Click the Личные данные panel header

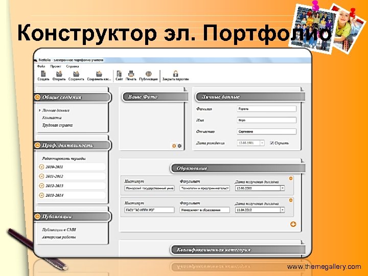250,97
